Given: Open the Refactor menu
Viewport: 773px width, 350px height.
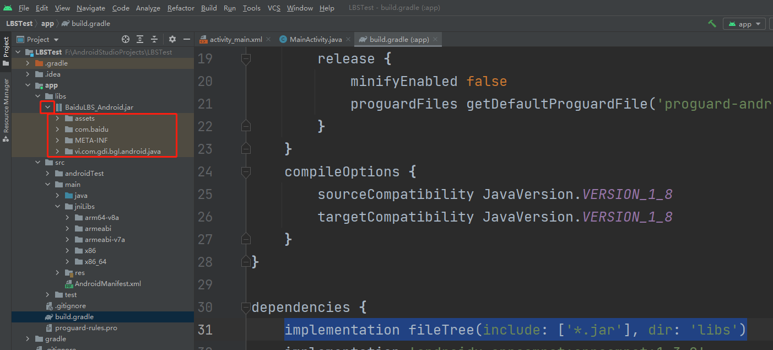Looking at the screenshot, I should pos(181,8).
